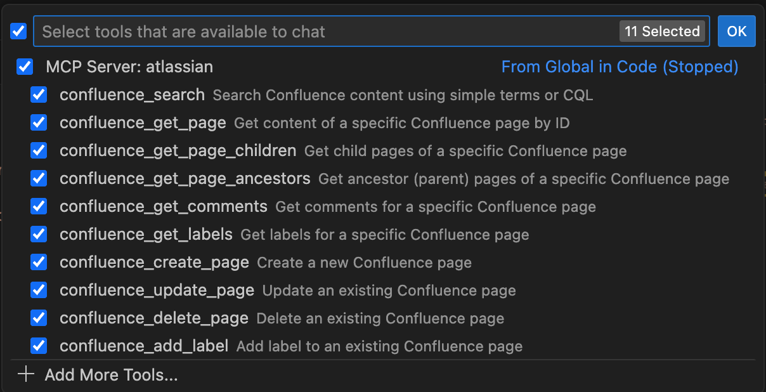The height and width of the screenshot is (392, 766).
Task: Uncheck the confluence_get_comments checkbox
Action: [x=39, y=206]
